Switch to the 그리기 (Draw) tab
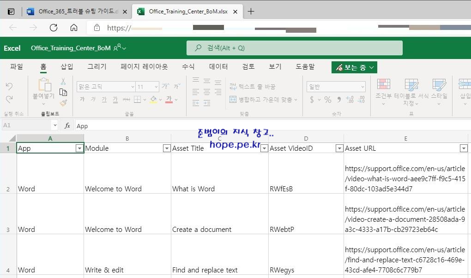The height and width of the screenshot is (278, 471). click(97, 66)
